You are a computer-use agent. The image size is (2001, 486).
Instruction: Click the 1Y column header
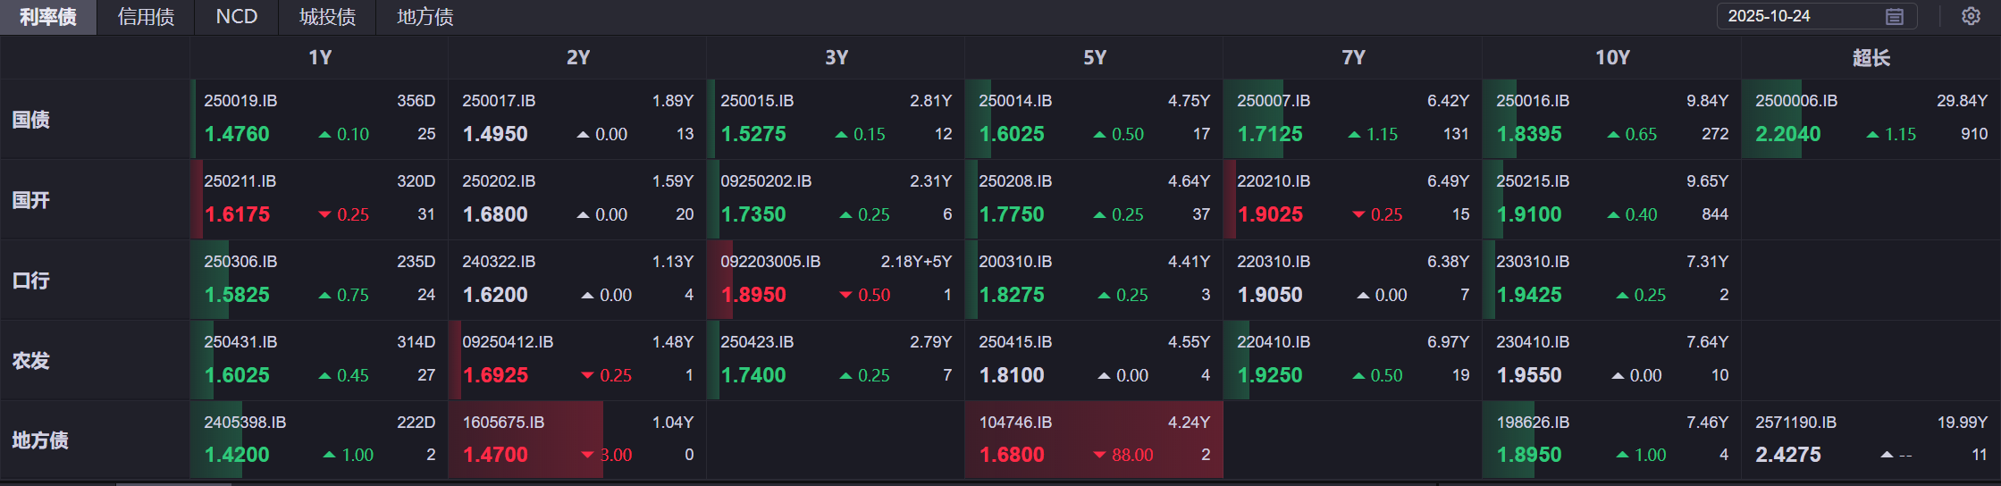click(x=319, y=58)
